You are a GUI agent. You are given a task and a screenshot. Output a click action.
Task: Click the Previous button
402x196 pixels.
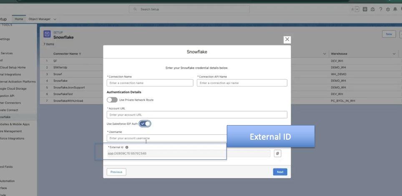point(116,172)
